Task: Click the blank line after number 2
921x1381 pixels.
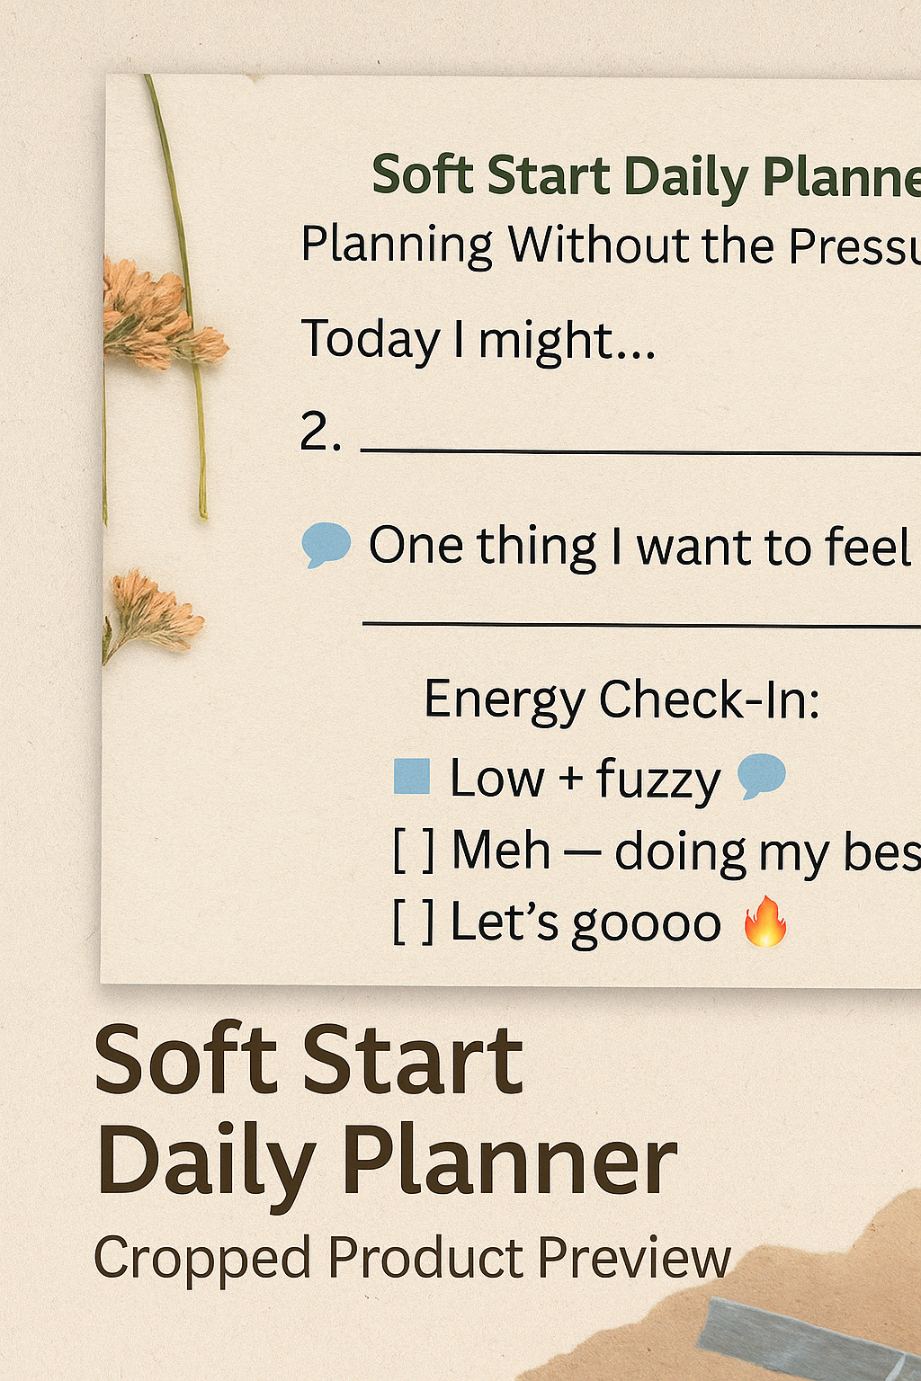Action: (x=640, y=451)
